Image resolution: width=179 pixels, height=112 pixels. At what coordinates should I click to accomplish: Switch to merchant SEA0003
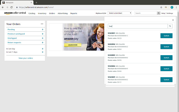tap(166, 58)
